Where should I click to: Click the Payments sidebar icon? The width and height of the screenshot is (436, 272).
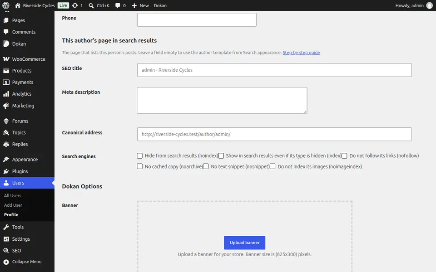tap(6, 83)
